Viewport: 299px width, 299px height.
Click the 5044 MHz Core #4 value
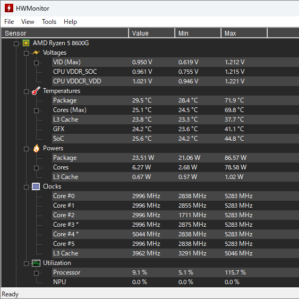click(x=146, y=234)
